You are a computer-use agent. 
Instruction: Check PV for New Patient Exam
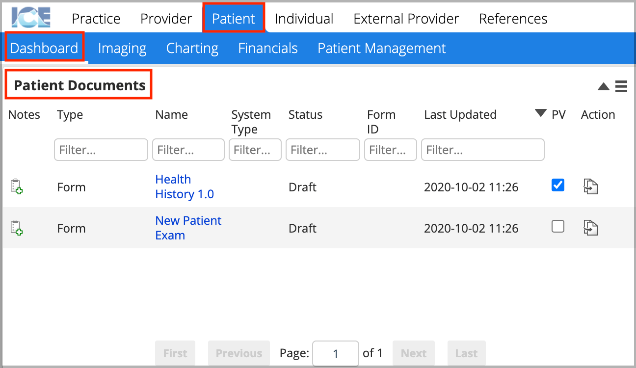tap(558, 226)
